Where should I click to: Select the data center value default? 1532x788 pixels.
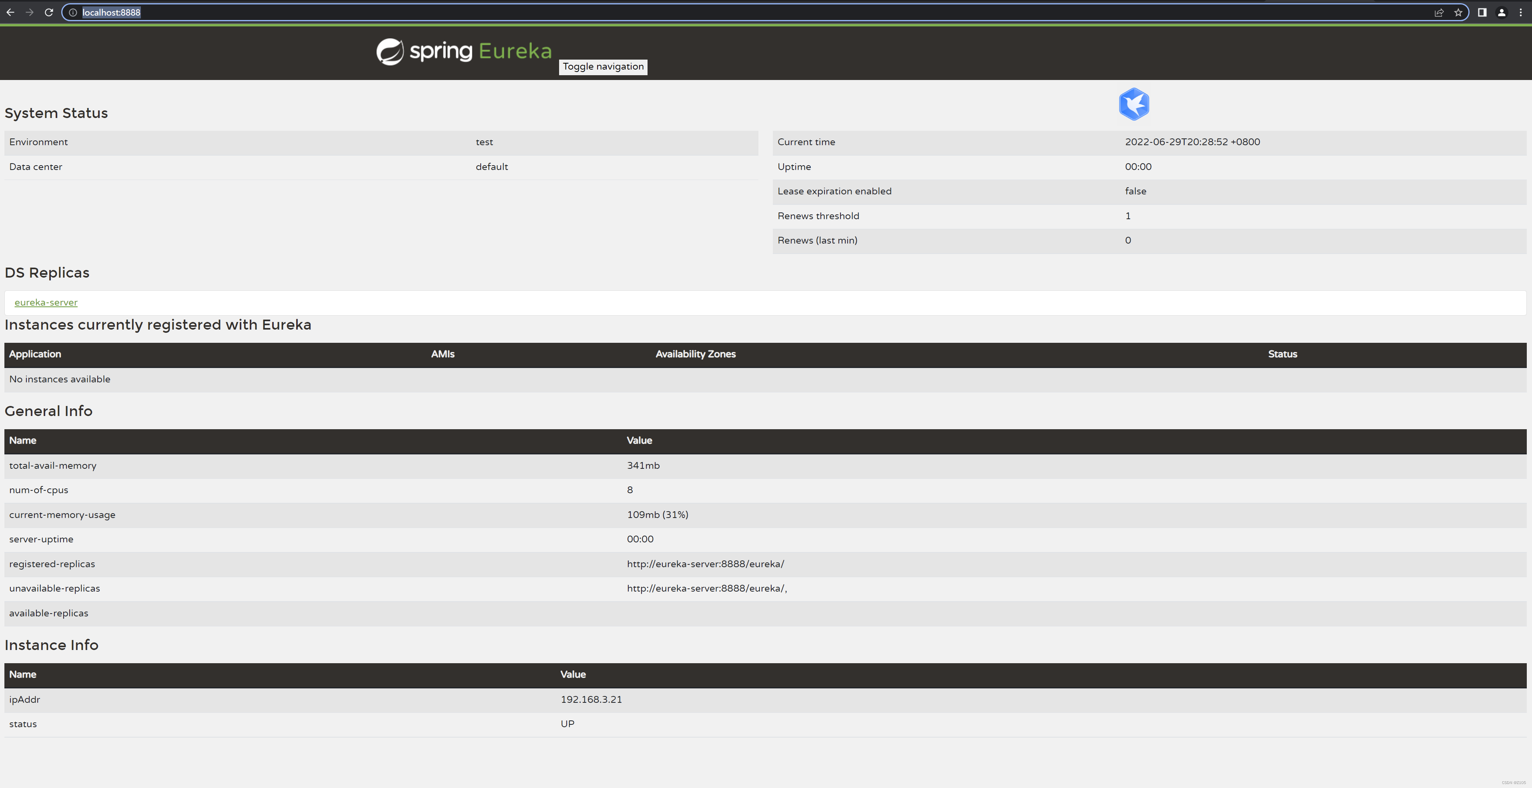[492, 167]
